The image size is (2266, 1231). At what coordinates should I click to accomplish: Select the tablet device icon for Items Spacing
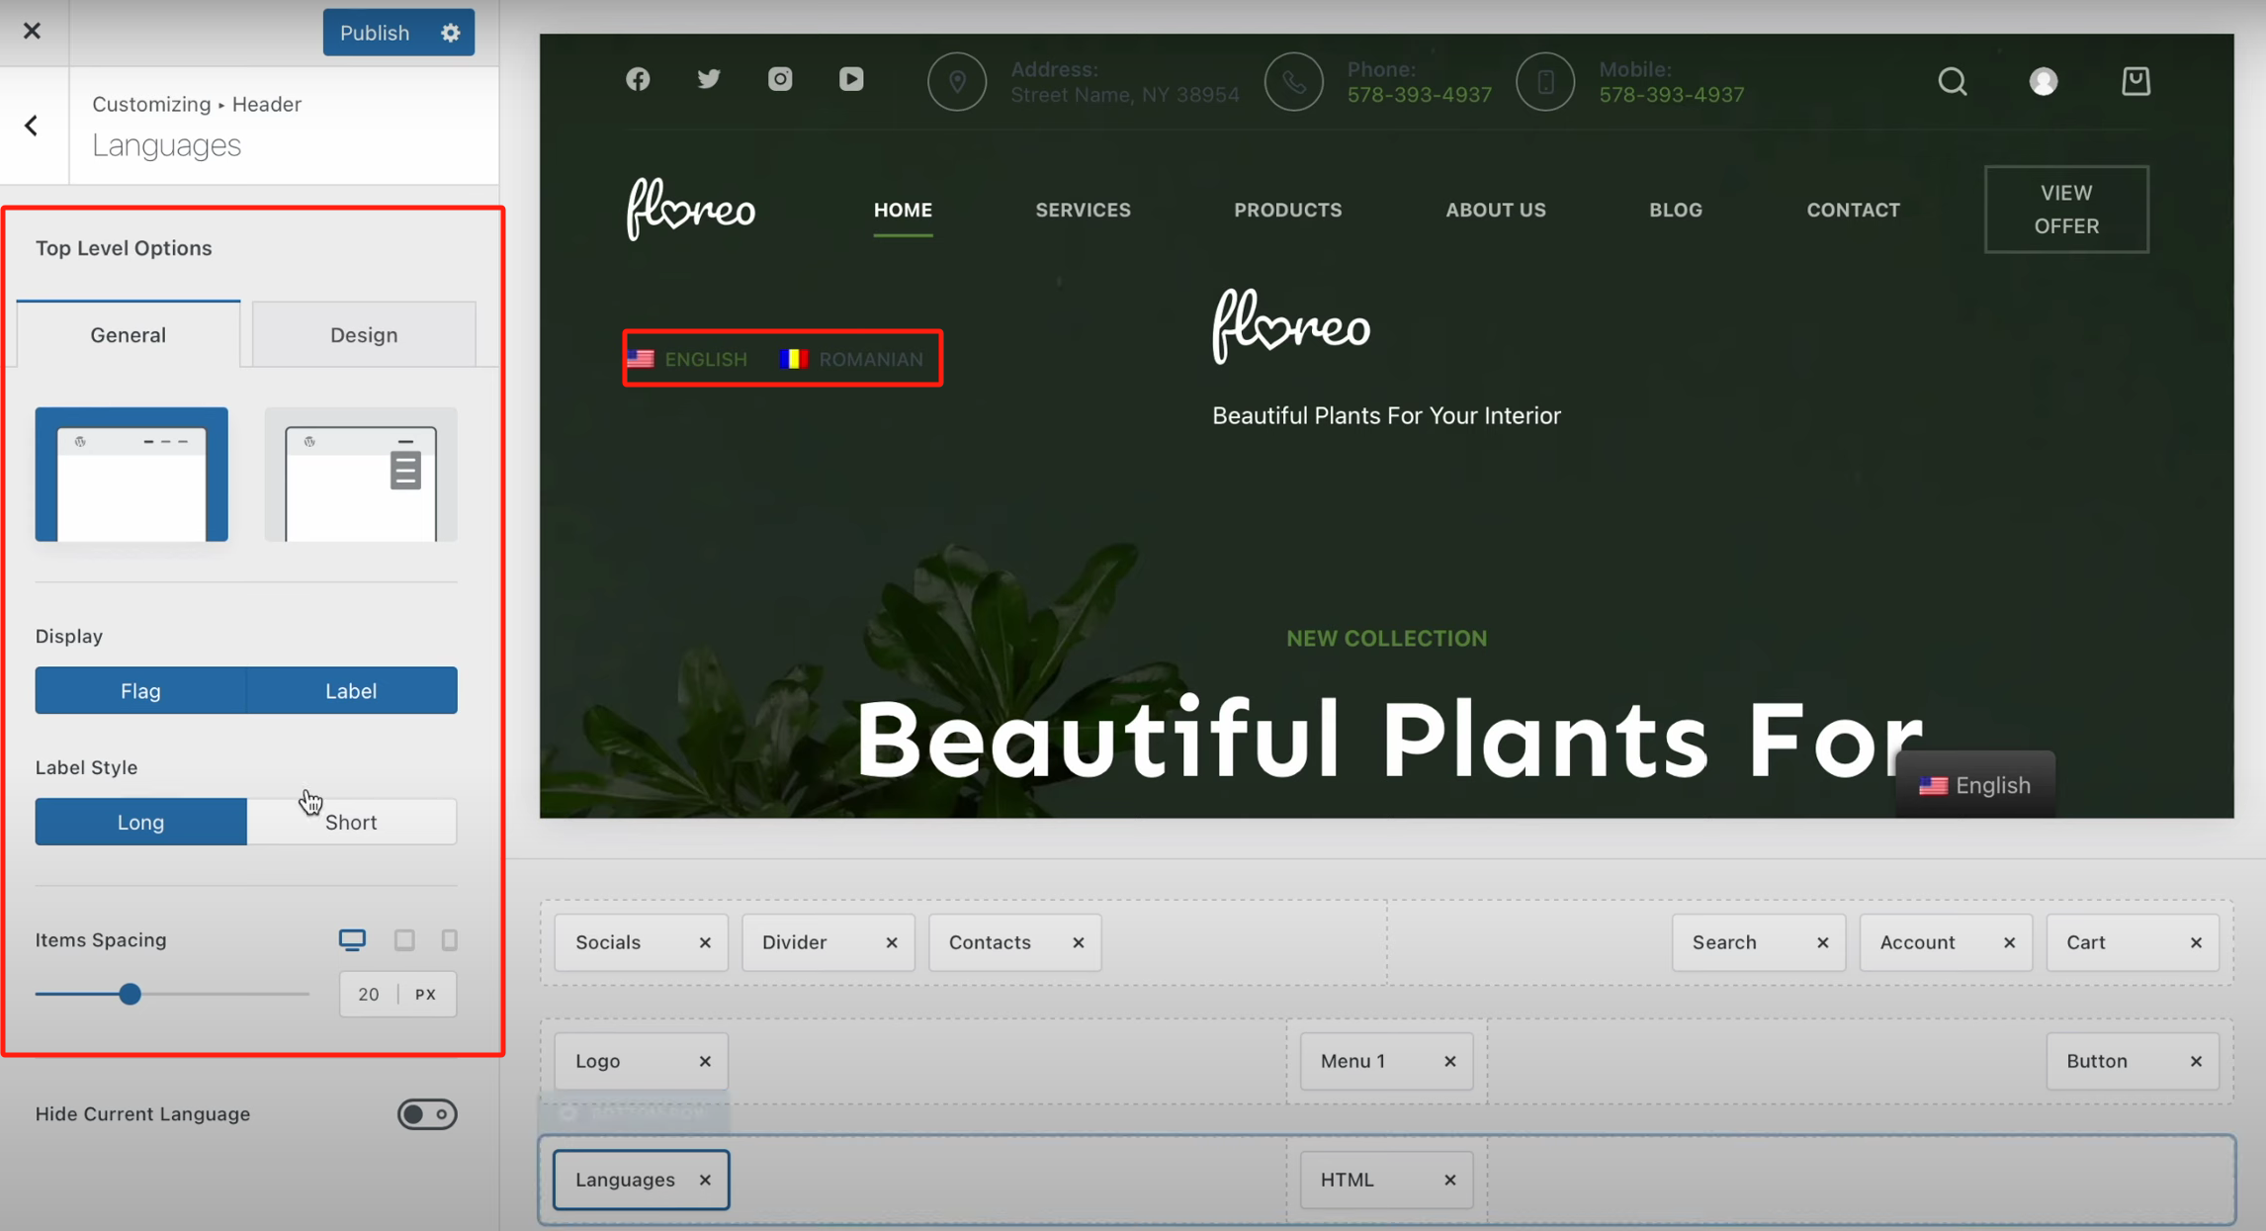(404, 939)
